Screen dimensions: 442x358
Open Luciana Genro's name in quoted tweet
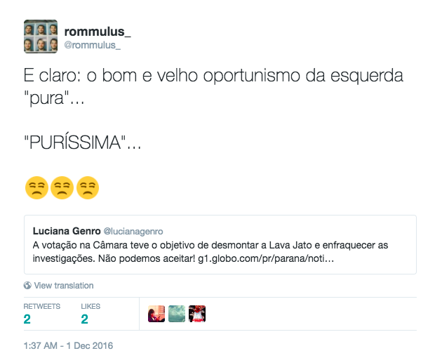pos(66,230)
